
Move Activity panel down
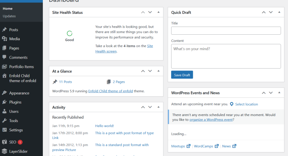(150, 107)
